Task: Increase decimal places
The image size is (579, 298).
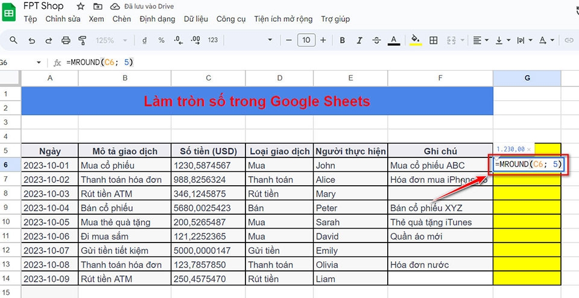Action: coord(195,40)
